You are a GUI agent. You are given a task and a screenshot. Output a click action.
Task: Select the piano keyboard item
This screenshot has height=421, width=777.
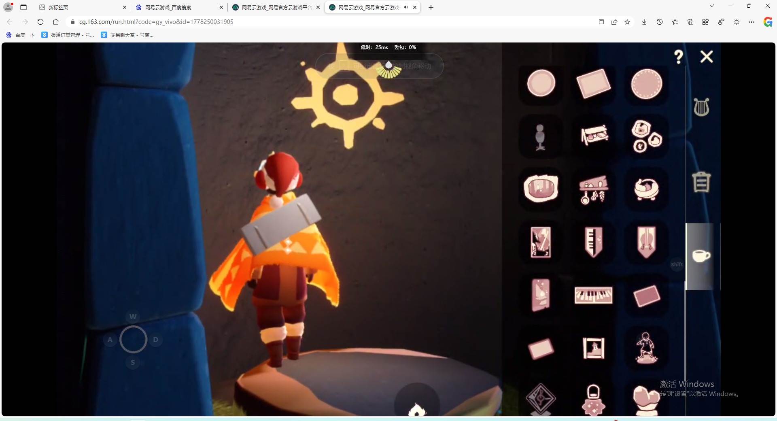point(593,295)
